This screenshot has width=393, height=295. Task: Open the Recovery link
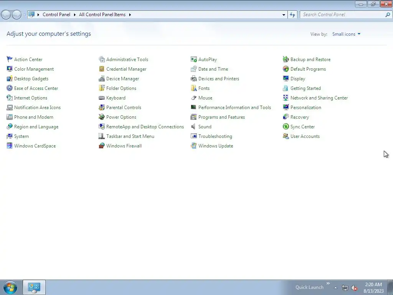tap(299, 117)
